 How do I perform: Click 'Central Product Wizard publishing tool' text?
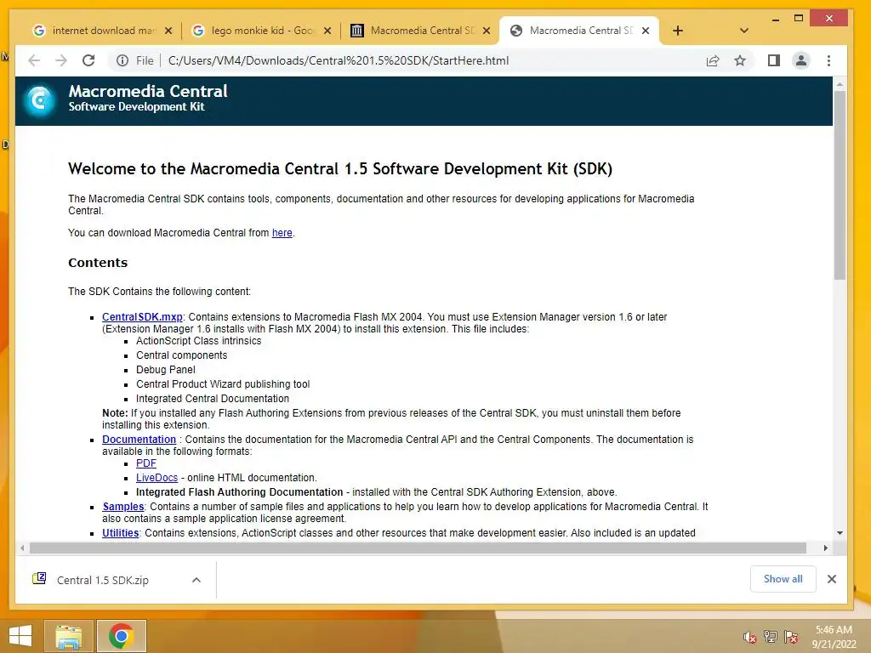pos(223,384)
